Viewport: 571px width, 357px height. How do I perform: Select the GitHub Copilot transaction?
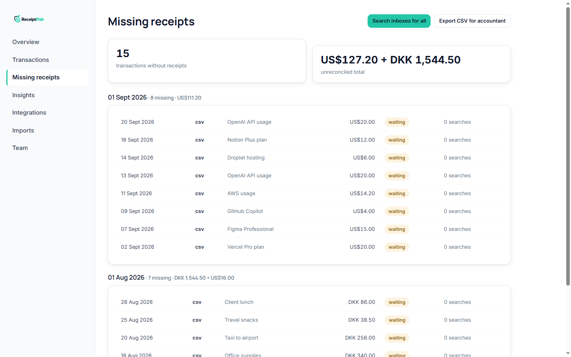click(x=309, y=211)
